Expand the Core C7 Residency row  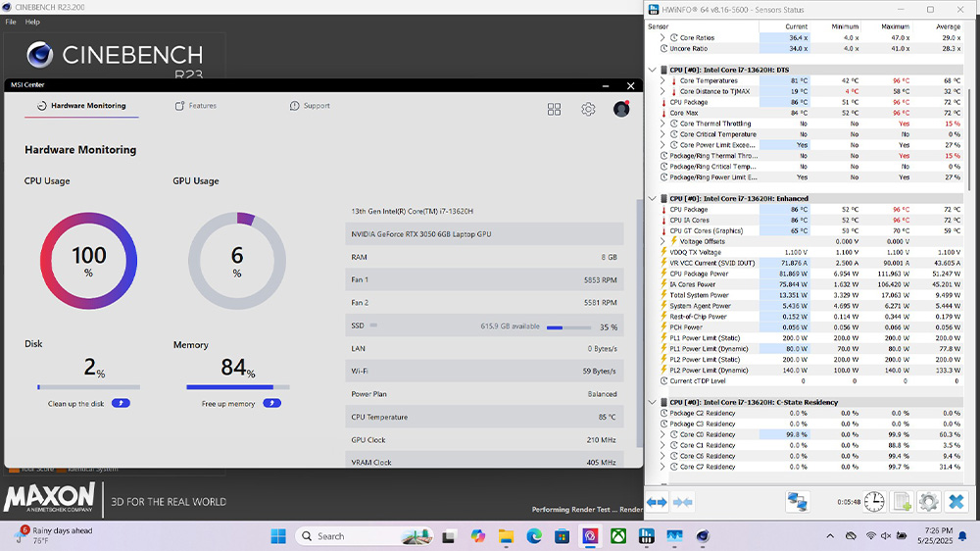pos(662,467)
